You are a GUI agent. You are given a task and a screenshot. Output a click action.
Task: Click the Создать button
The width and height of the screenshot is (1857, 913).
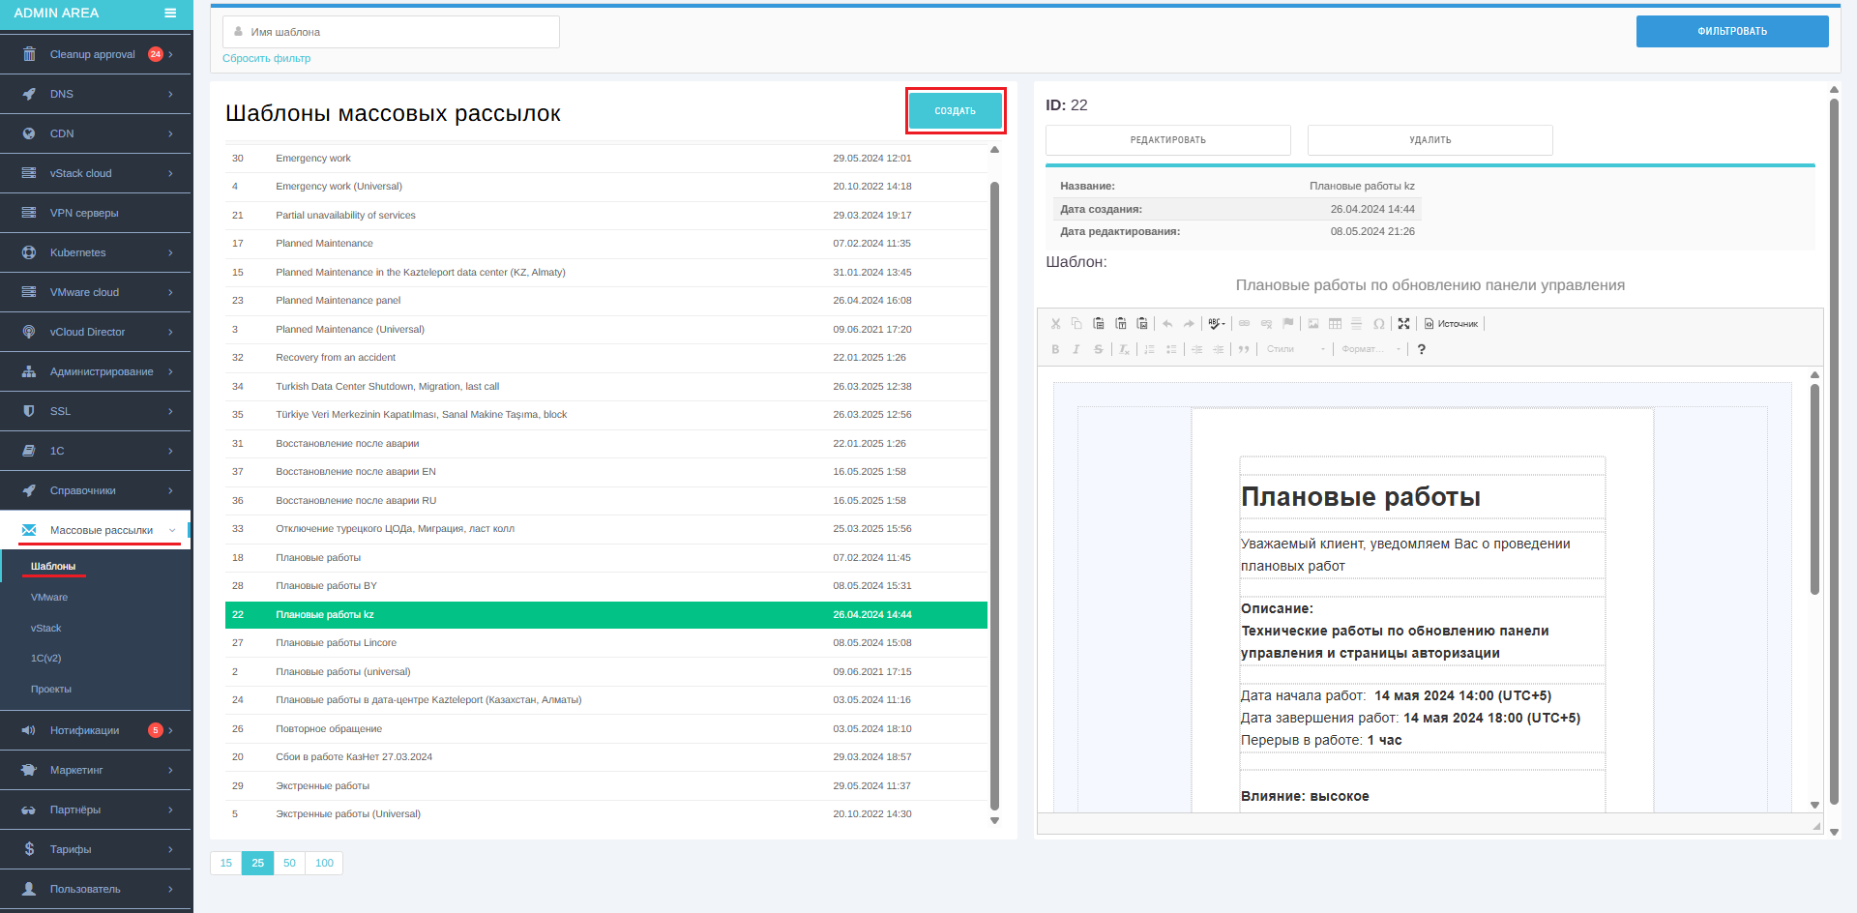coord(956,111)
